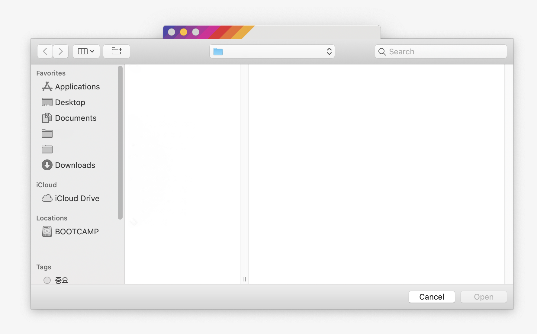Open the Desktop favorite

point(70,102)
